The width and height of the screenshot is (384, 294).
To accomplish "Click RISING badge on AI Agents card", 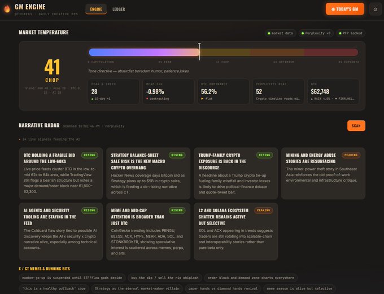I will click(x=89, y=210).
